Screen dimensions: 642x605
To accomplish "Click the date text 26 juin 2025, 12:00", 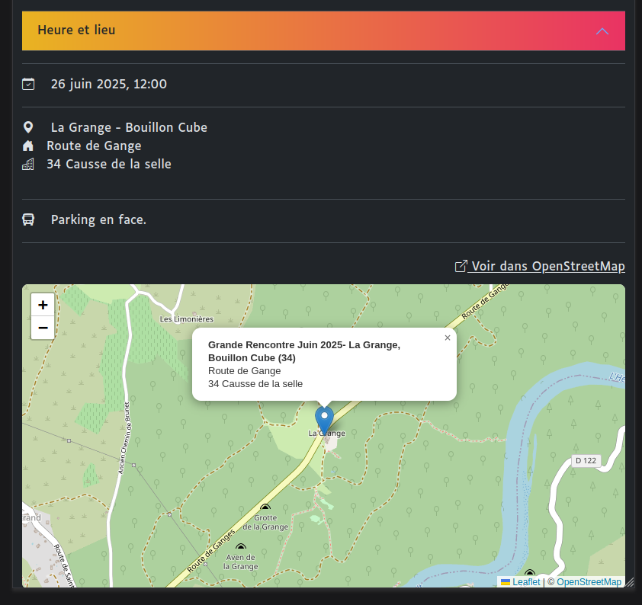I will pos(109,84).
